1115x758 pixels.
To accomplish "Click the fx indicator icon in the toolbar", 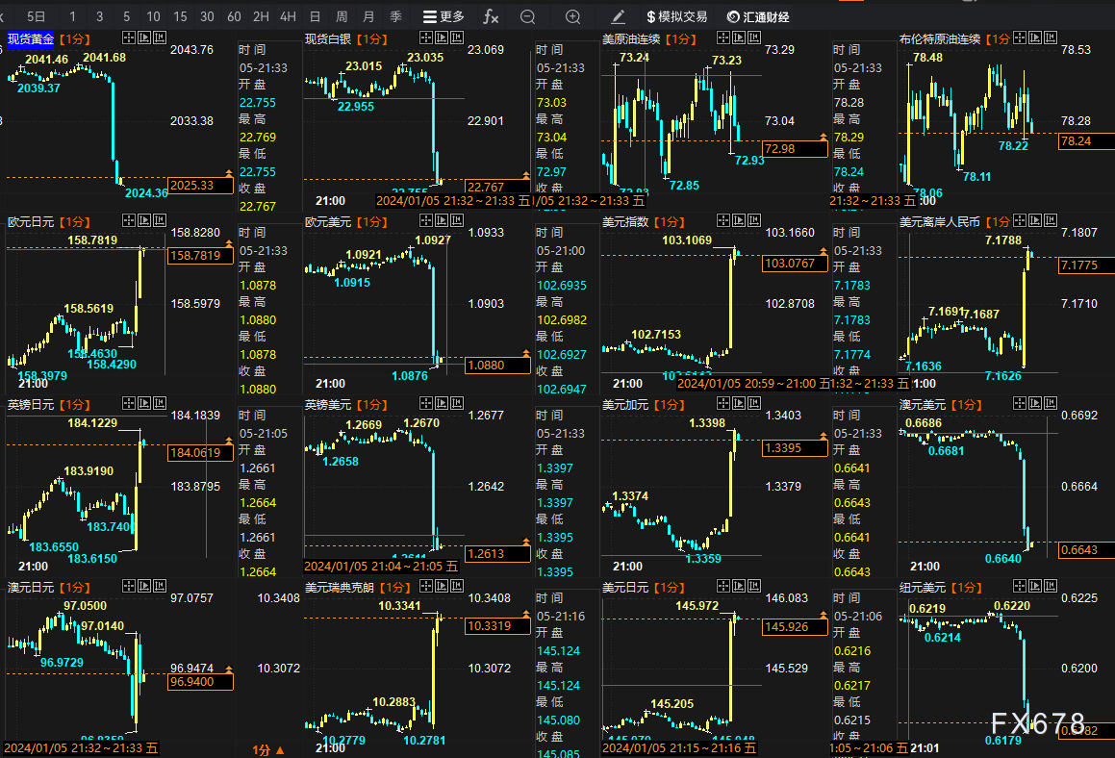I will point(490,16).
